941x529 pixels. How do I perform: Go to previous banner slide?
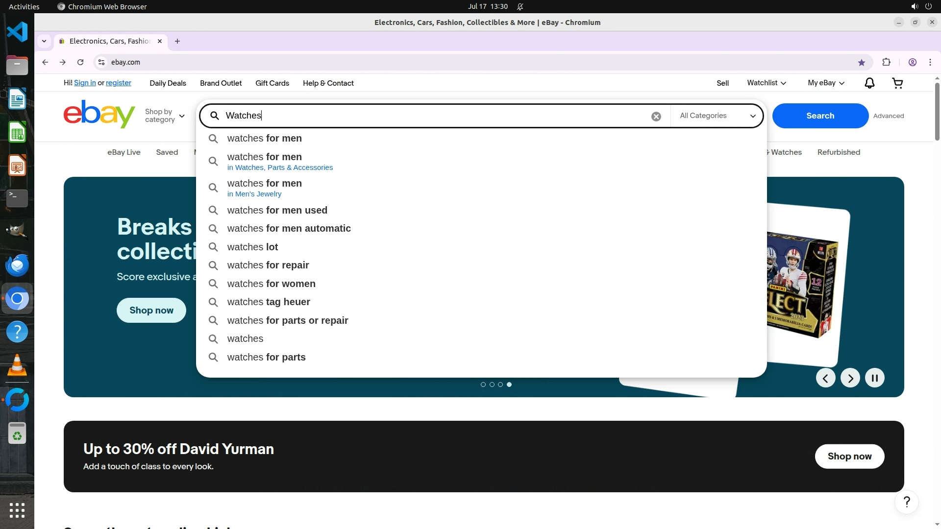point(825,378)
